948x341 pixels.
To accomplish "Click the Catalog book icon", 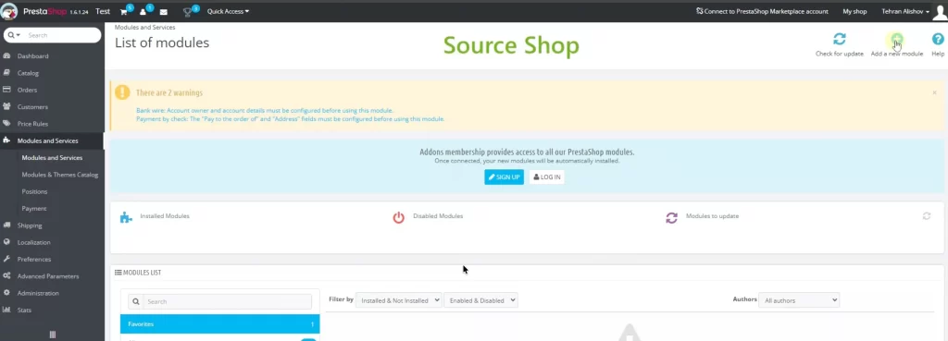I will coord(6,72).
